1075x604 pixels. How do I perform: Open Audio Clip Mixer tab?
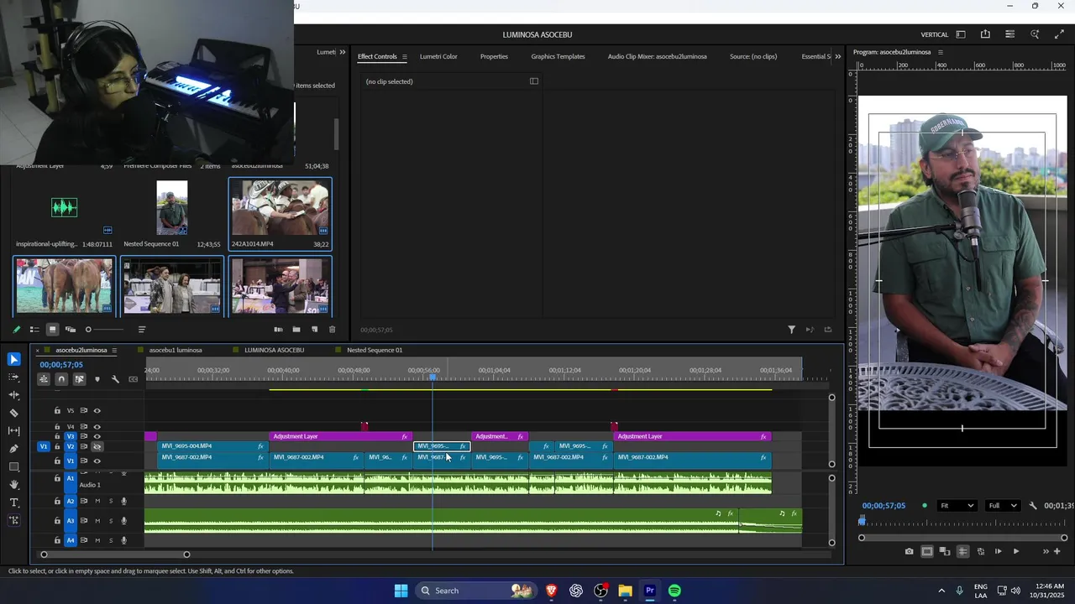[x=657, y=57]
